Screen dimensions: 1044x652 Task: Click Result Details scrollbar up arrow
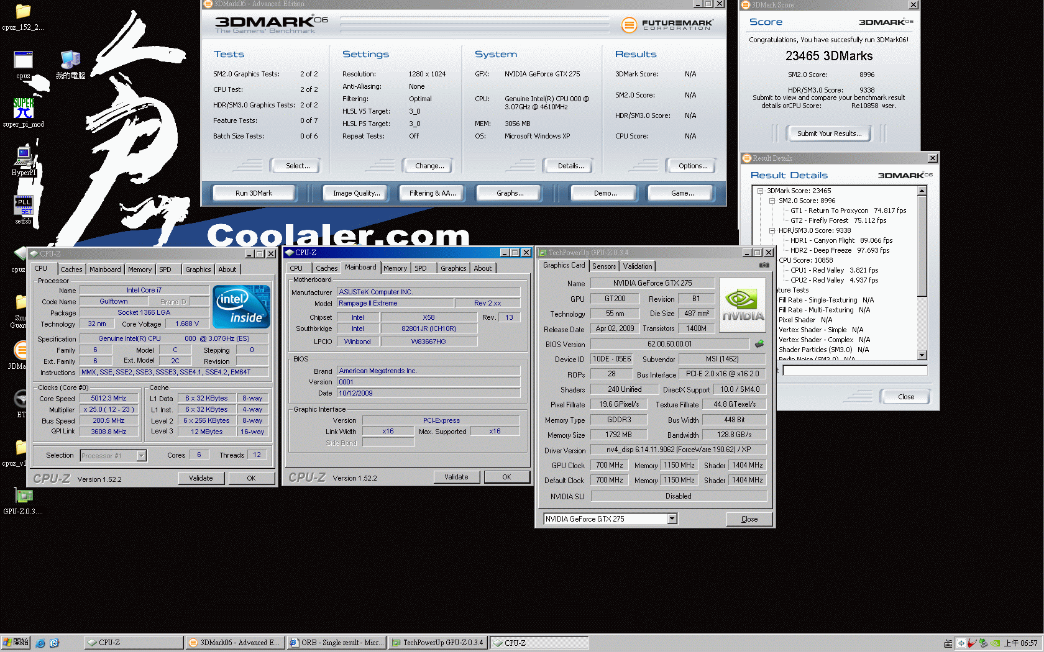[x=922, y=191]
